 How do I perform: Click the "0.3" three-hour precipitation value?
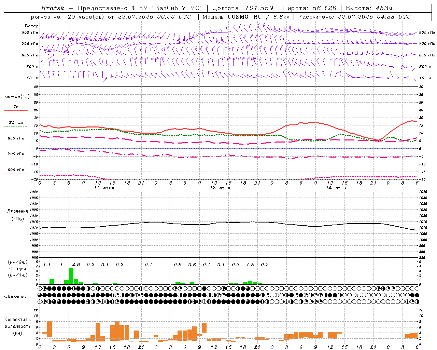(236, 265)
